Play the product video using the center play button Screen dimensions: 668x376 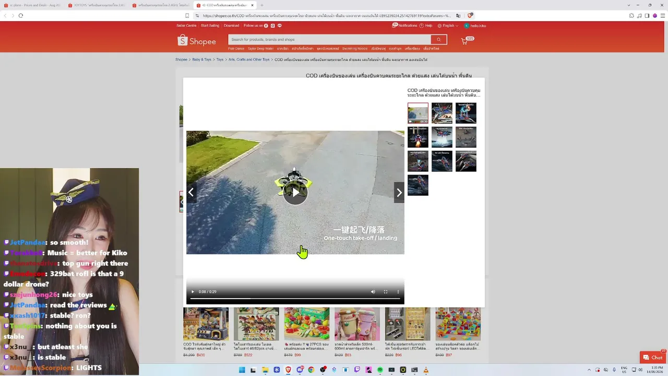(295, 192)
